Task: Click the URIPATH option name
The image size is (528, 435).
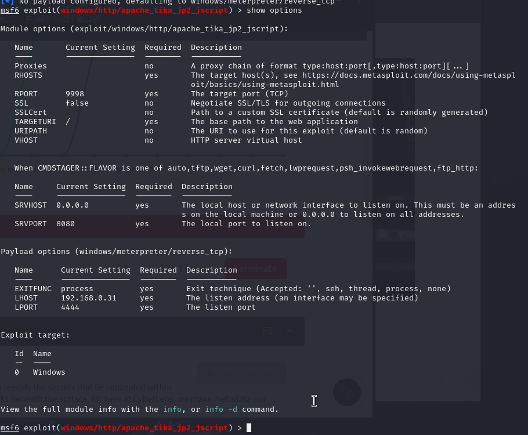Action: (31, 131)
